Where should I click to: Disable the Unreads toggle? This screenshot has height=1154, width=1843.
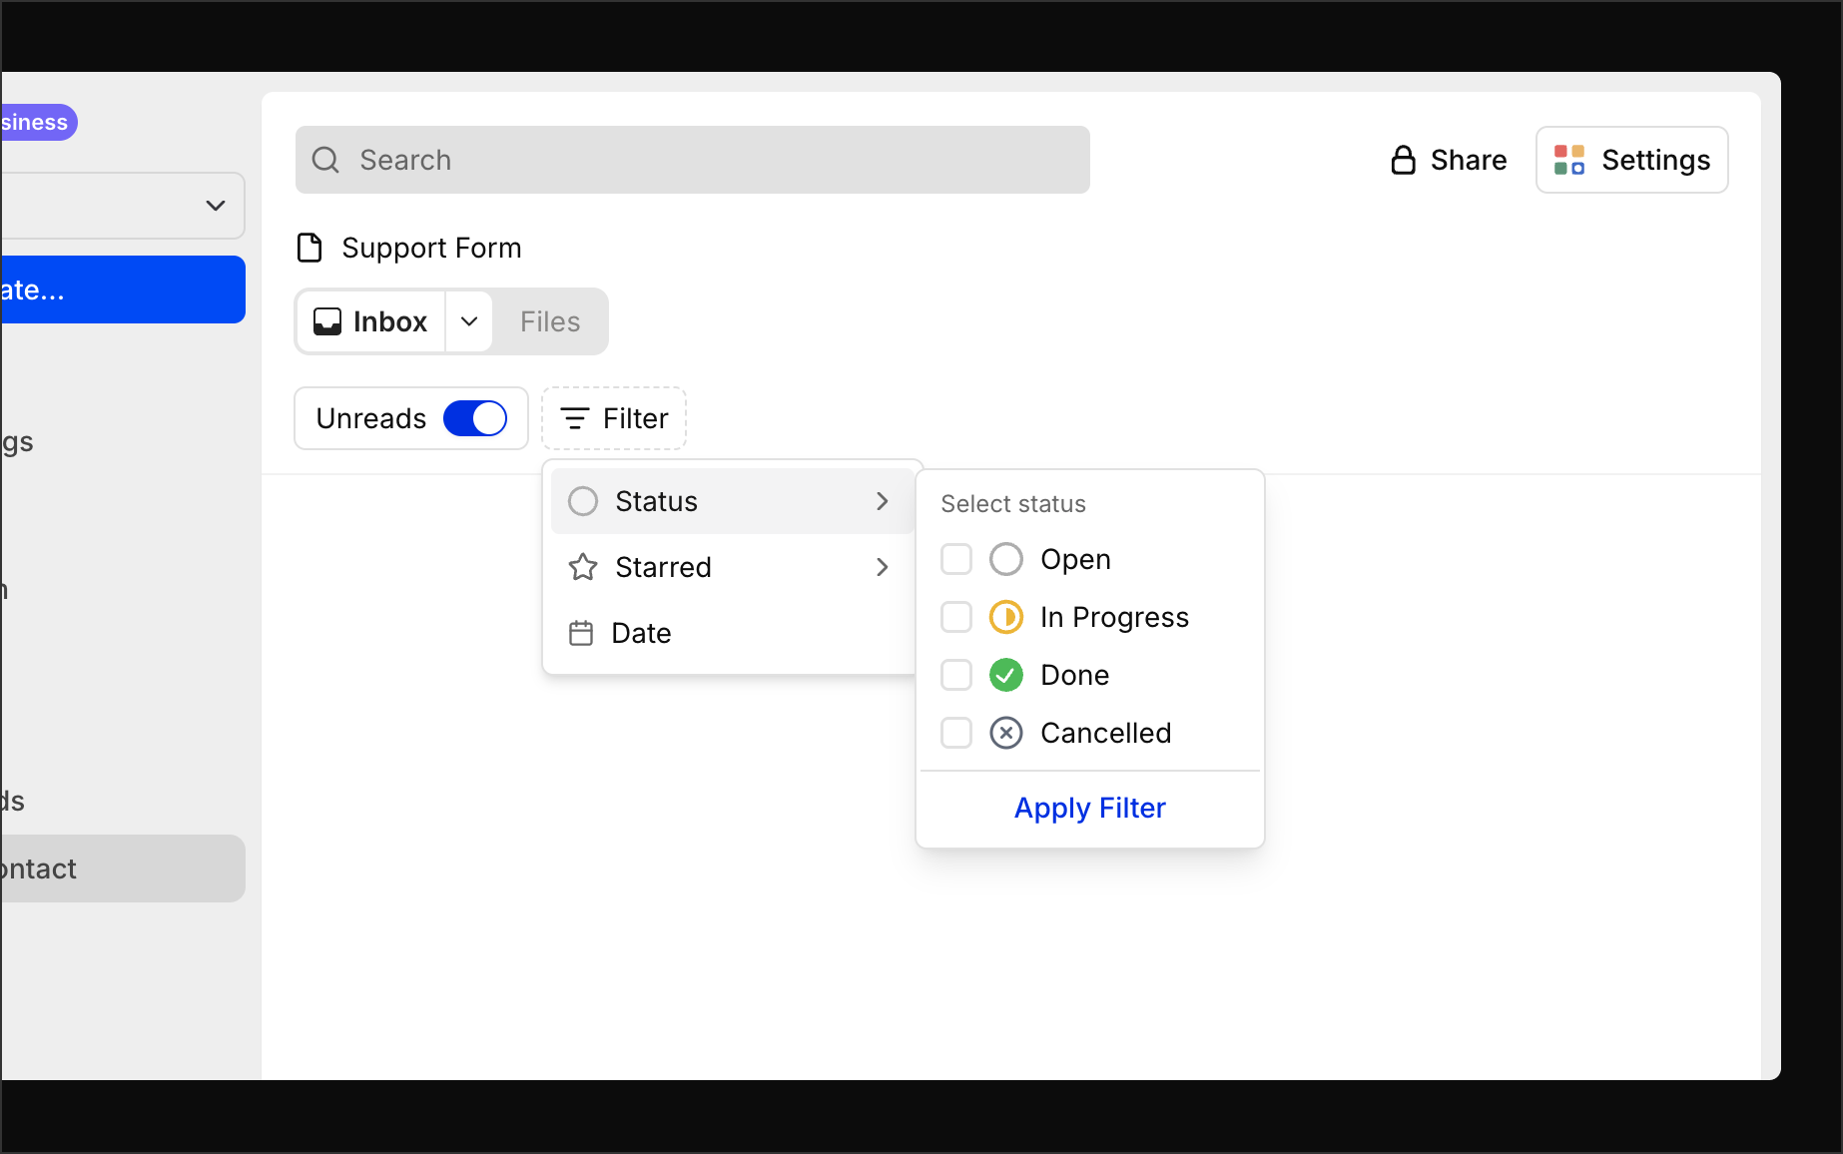(476, 418)
